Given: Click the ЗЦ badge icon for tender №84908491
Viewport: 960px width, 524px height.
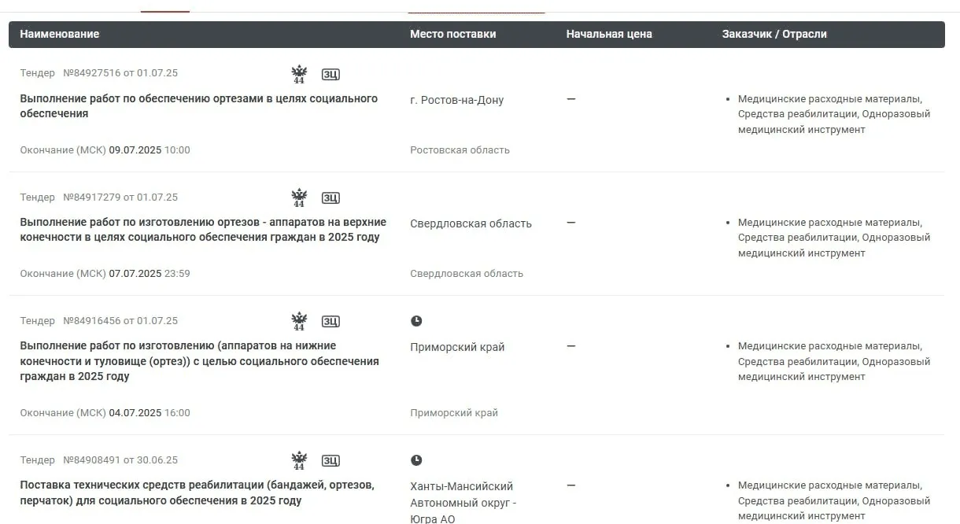Looking at the screenshot, I should (x=330, y=460).
